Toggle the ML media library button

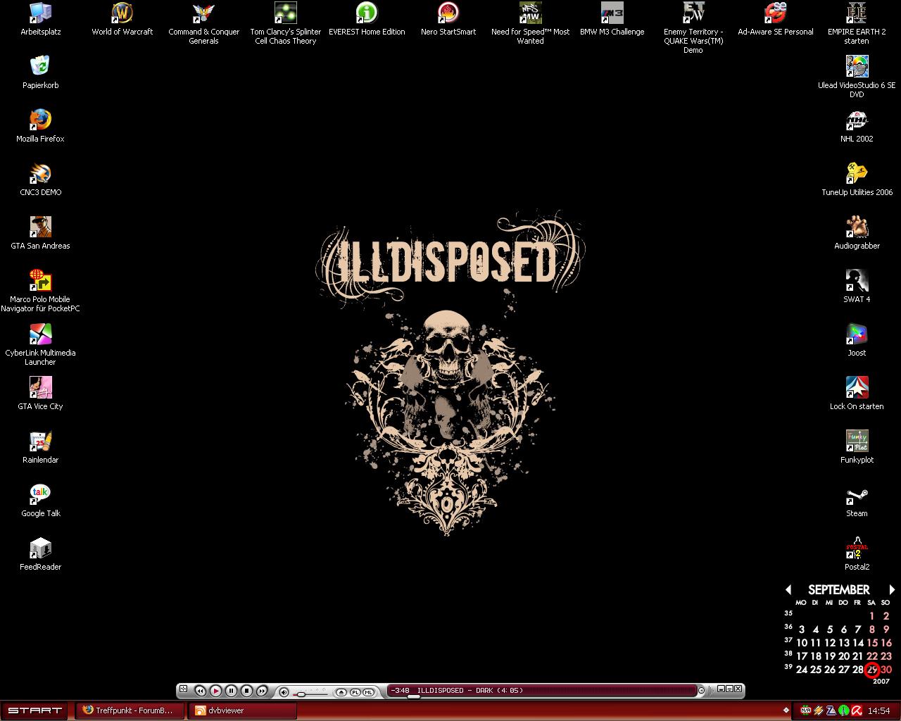coord(368,692)
